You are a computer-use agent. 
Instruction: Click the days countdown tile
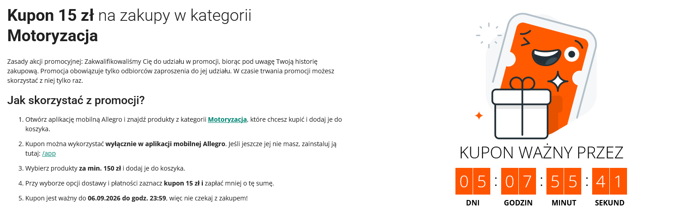point(473,181)
